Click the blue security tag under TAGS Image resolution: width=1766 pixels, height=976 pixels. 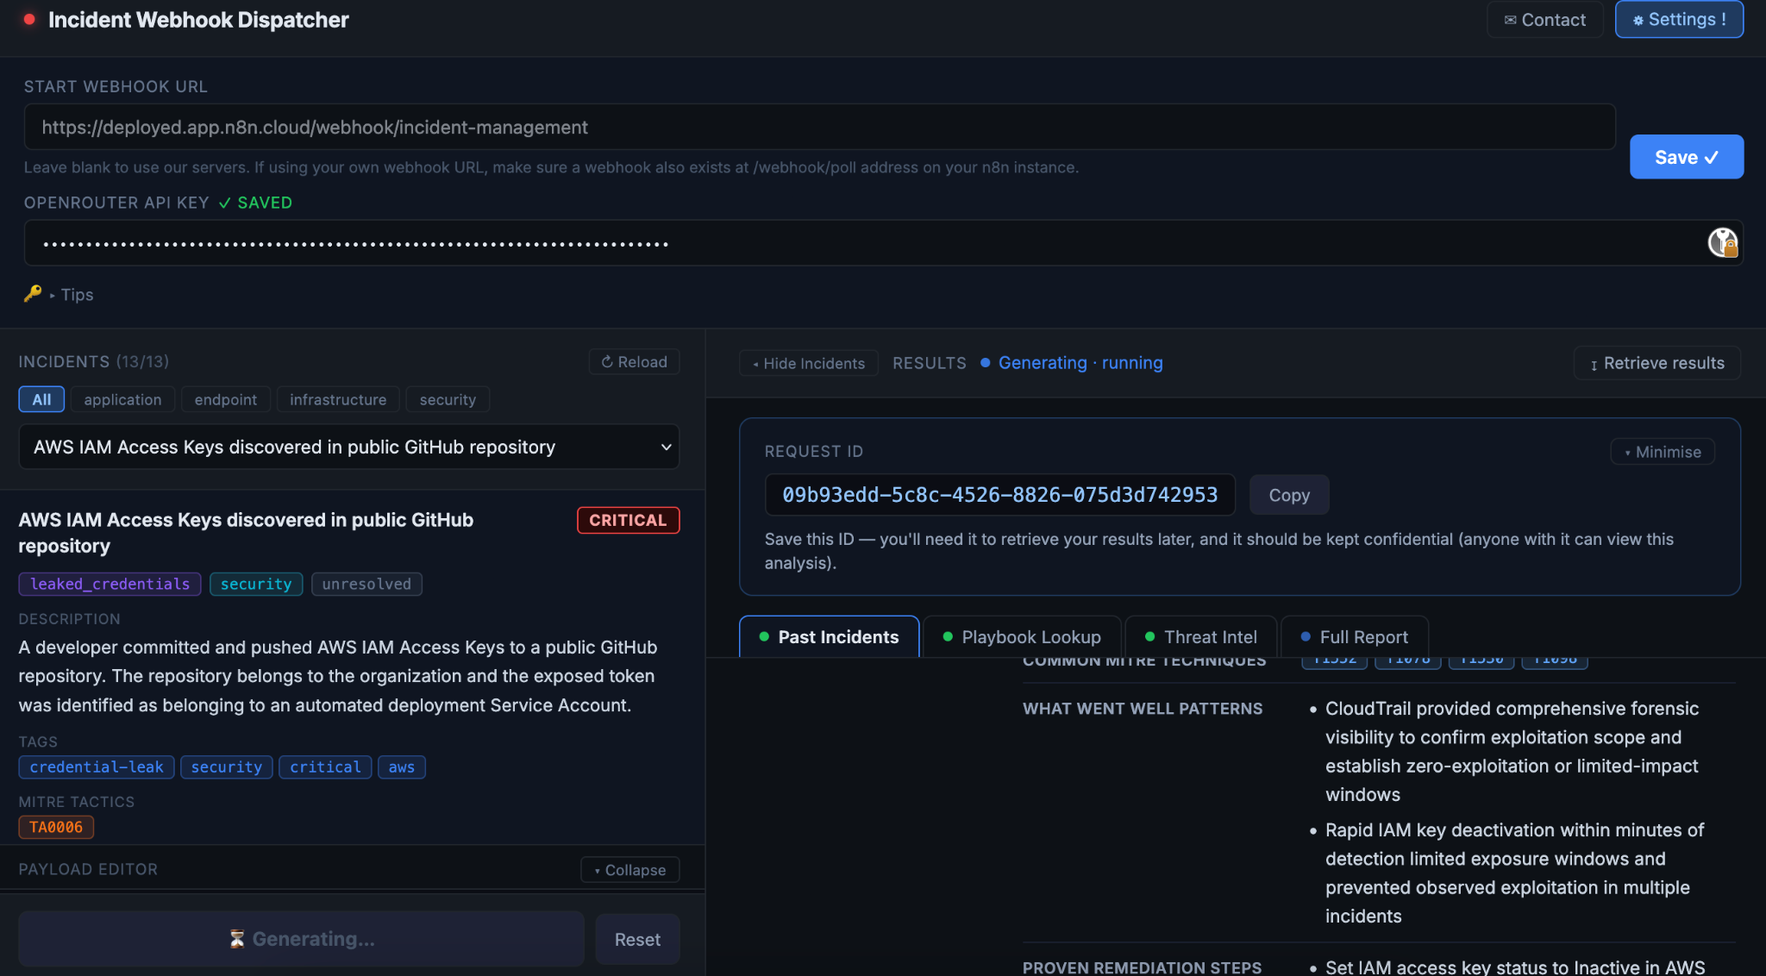tap(227, 766)
